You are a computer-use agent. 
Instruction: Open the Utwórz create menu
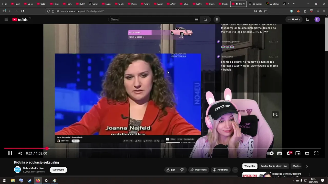click(x=294, y=19)
